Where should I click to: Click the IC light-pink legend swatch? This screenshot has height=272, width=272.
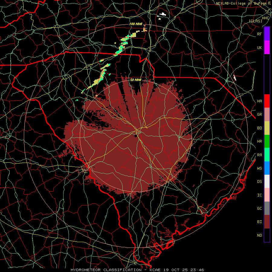[x=267, y=195]
